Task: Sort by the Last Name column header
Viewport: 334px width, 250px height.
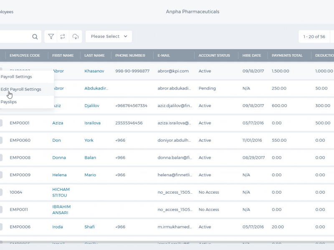Action: (94, 55)
